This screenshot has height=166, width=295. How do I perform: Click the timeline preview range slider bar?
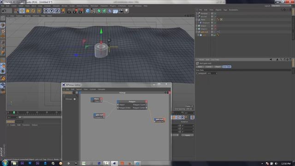(x=40, y=117)
